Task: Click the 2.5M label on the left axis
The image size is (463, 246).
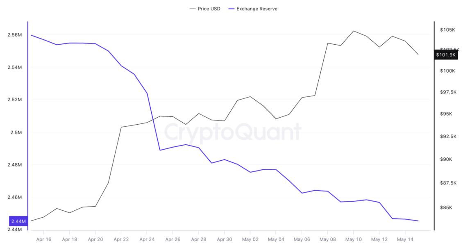Action: [x=16, y=132]
